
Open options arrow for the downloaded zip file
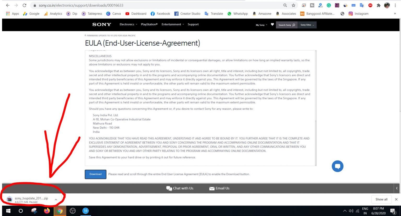56,200
